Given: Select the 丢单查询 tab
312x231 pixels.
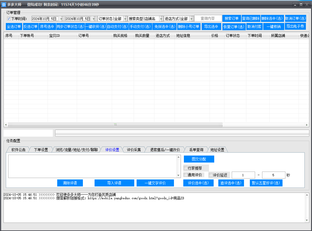Looking at the screenshot, I should pos(196,150).
